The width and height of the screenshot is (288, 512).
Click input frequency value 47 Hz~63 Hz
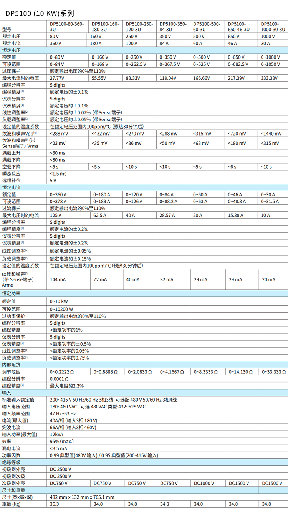point(63,413)
